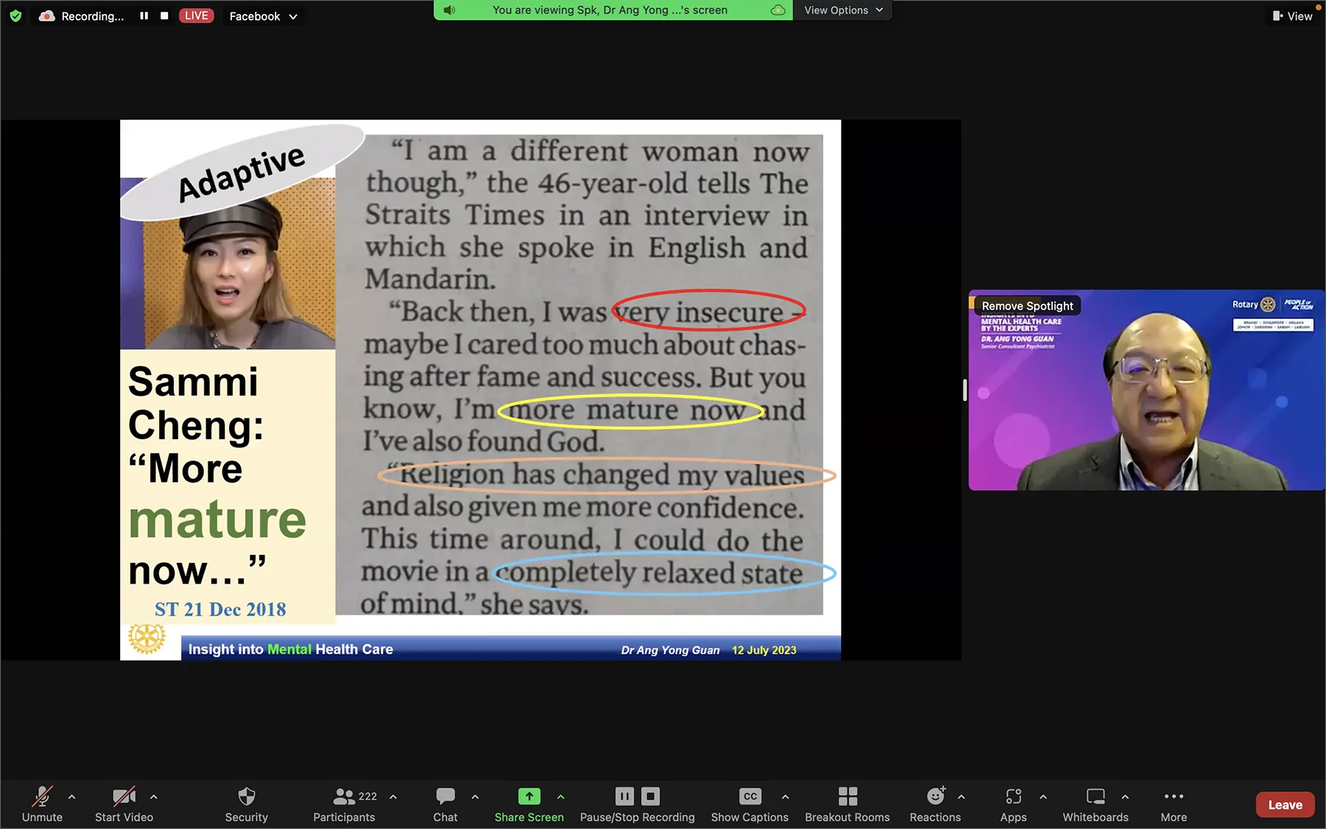Expand chat options arrow beside Chat
This screenshot has height=829, width=1326.
pyautogui.click(x=475, y=797)
